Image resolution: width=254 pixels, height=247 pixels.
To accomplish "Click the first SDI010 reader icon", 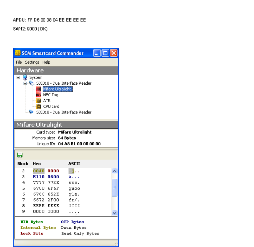I will pos(32,83).
